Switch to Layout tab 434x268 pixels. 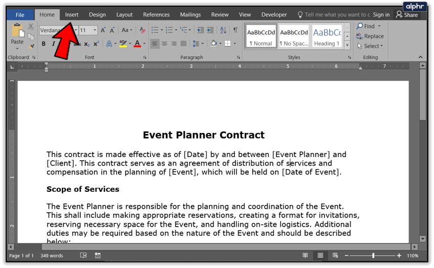pos(124,15)
